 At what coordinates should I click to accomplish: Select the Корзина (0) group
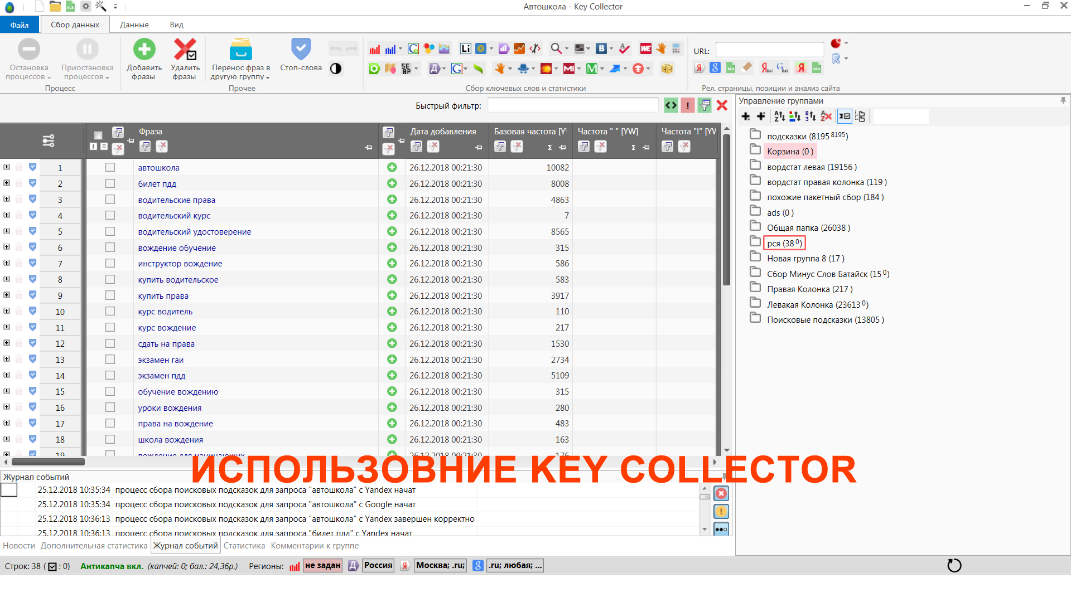pyautogui.click(x=790, y=152)
